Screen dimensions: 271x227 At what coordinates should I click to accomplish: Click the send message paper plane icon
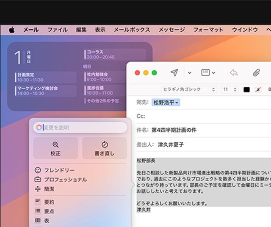click(x=174, y=72)
